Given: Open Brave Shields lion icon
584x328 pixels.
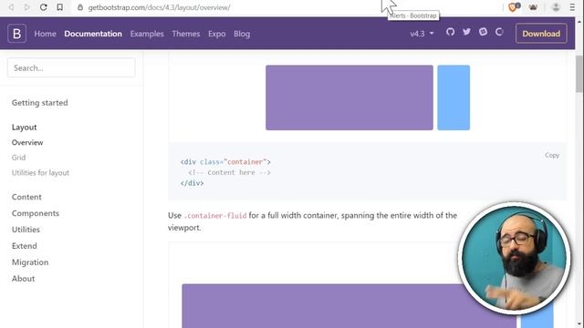Looking at the screenshot, I should (x=514, y=6).
